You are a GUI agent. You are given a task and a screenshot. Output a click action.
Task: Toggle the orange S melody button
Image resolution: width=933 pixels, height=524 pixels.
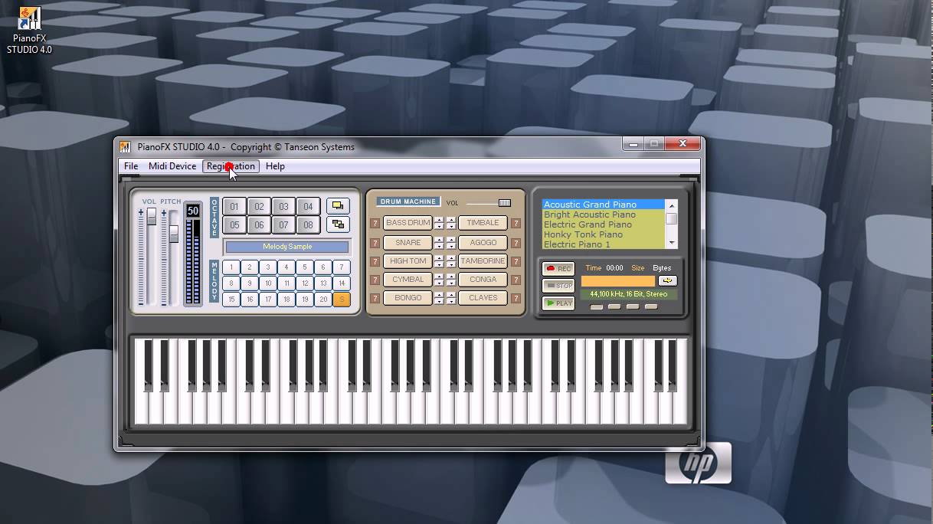[342, 300]
